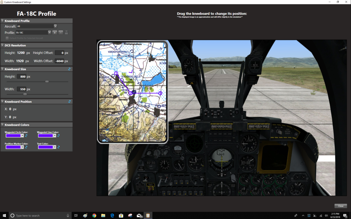
Task: Click the kneeboard map preview
Action: (x=133, y=92)
